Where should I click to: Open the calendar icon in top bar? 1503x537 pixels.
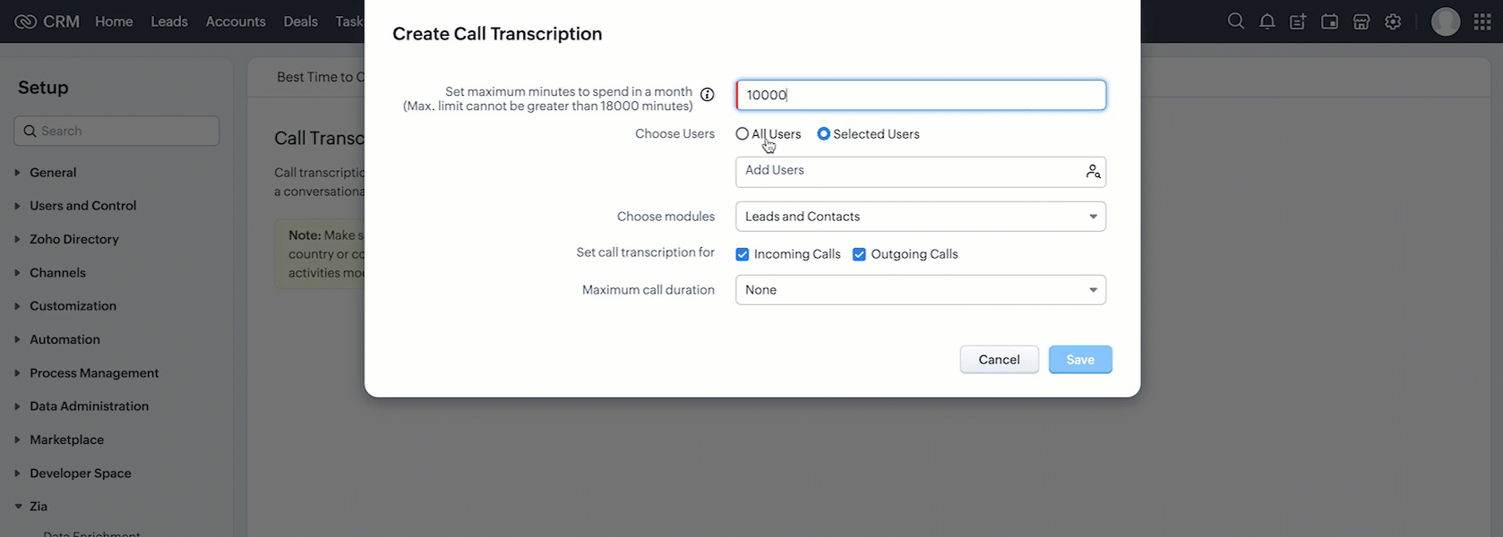point(1329,21)
